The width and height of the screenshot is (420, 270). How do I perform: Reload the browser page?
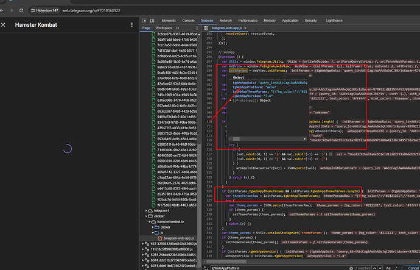pyautogui.click(x=21, y=10)
